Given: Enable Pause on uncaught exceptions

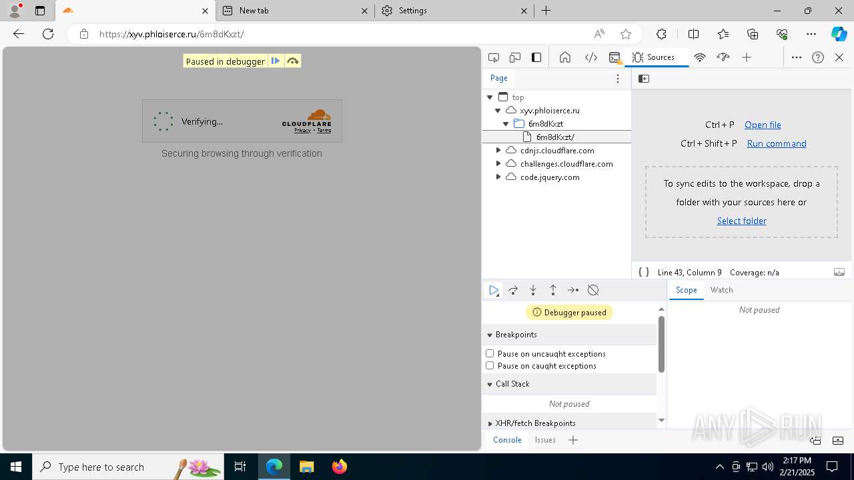Looking at the screenshot, I should coord(490,353).
